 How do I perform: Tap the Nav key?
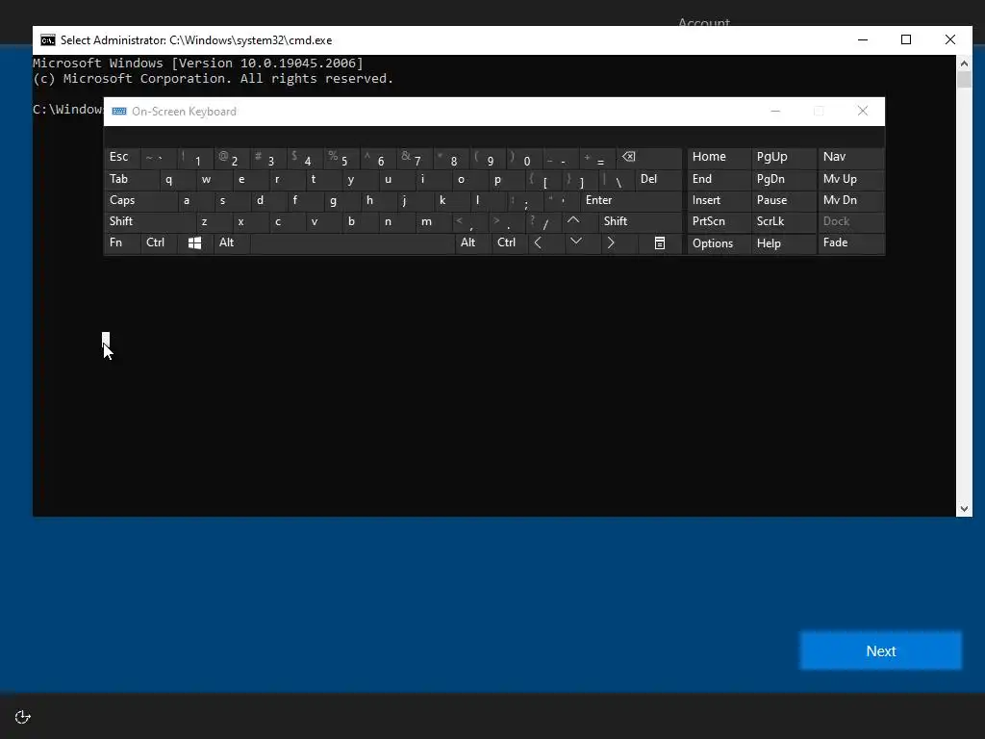850,158
